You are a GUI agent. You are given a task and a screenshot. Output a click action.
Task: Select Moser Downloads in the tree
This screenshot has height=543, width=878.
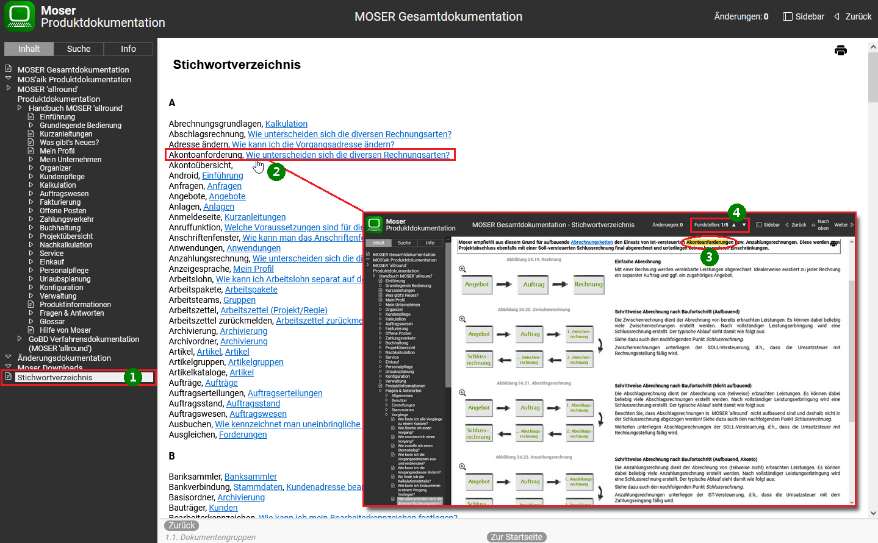tap(50, 367)
